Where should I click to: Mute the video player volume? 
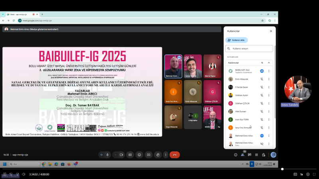24,174
